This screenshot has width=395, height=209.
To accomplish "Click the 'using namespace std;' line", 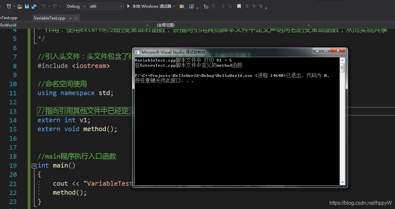I will click(x=75, y=93).
